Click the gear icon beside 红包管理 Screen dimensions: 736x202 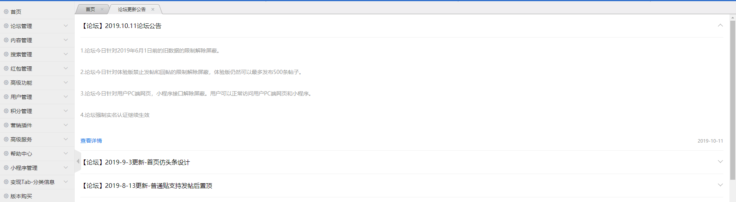[x=6, y=69]
